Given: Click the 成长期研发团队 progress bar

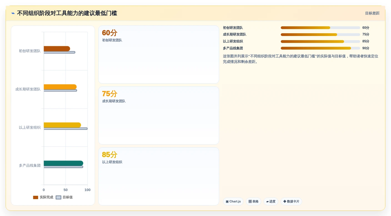Looking at the screenshot, I should [320, 35].
